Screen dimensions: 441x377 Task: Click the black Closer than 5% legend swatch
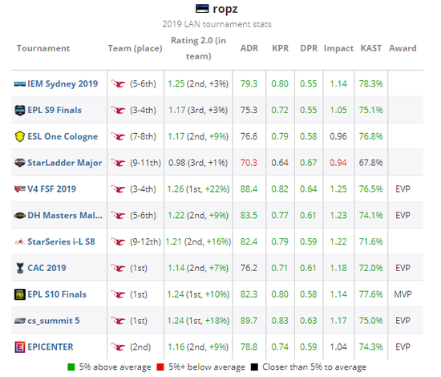254,367
